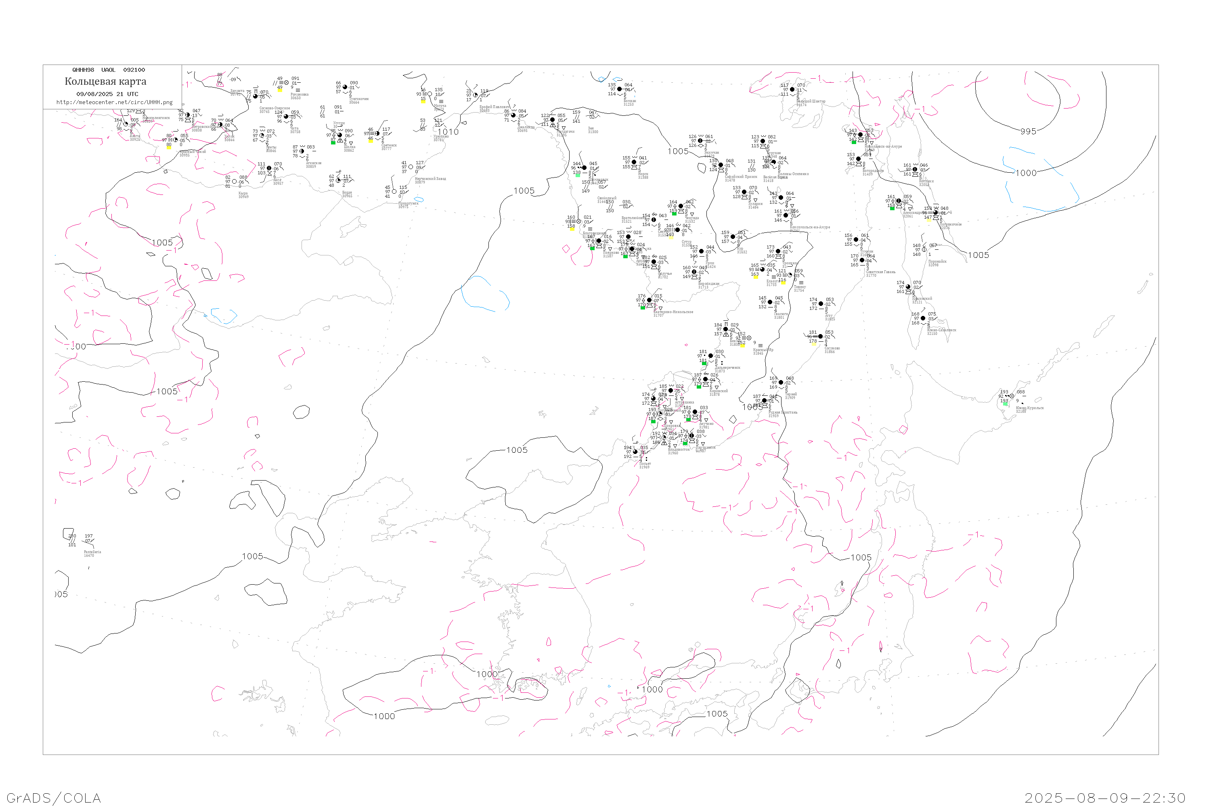The width and height of the screenshot is (1211, 807).
Task: Click the Южно-Сахалинск station circle
Action: tap(923, 318)
